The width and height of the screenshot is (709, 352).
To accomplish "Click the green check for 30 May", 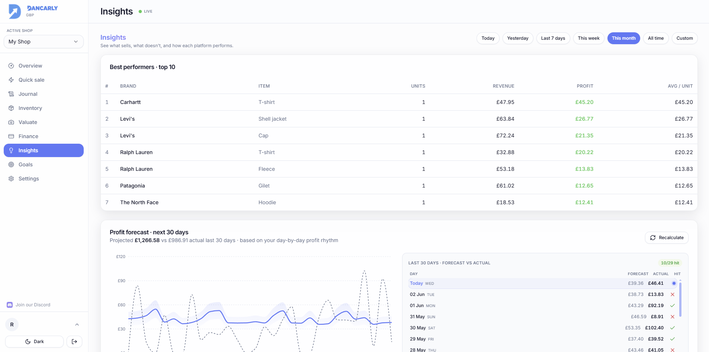I will point(673,328).
